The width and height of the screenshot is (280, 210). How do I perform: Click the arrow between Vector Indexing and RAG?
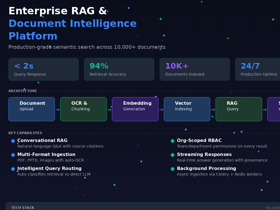tap(213, 110)
